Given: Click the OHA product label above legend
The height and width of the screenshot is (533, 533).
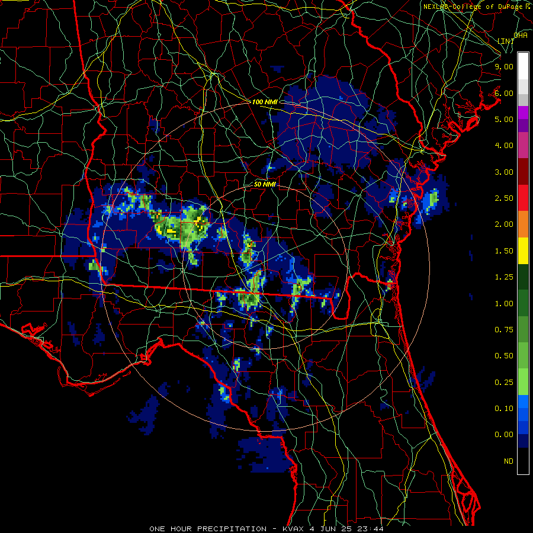Looking at the screenshot, I should [x=521, y=35].
